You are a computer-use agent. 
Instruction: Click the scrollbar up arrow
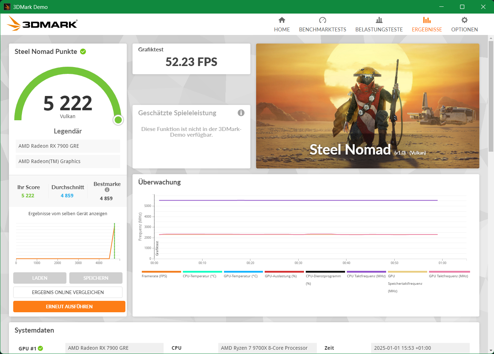[x=491, y=38]
